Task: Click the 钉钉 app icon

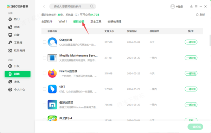Action: pos(52,89)
